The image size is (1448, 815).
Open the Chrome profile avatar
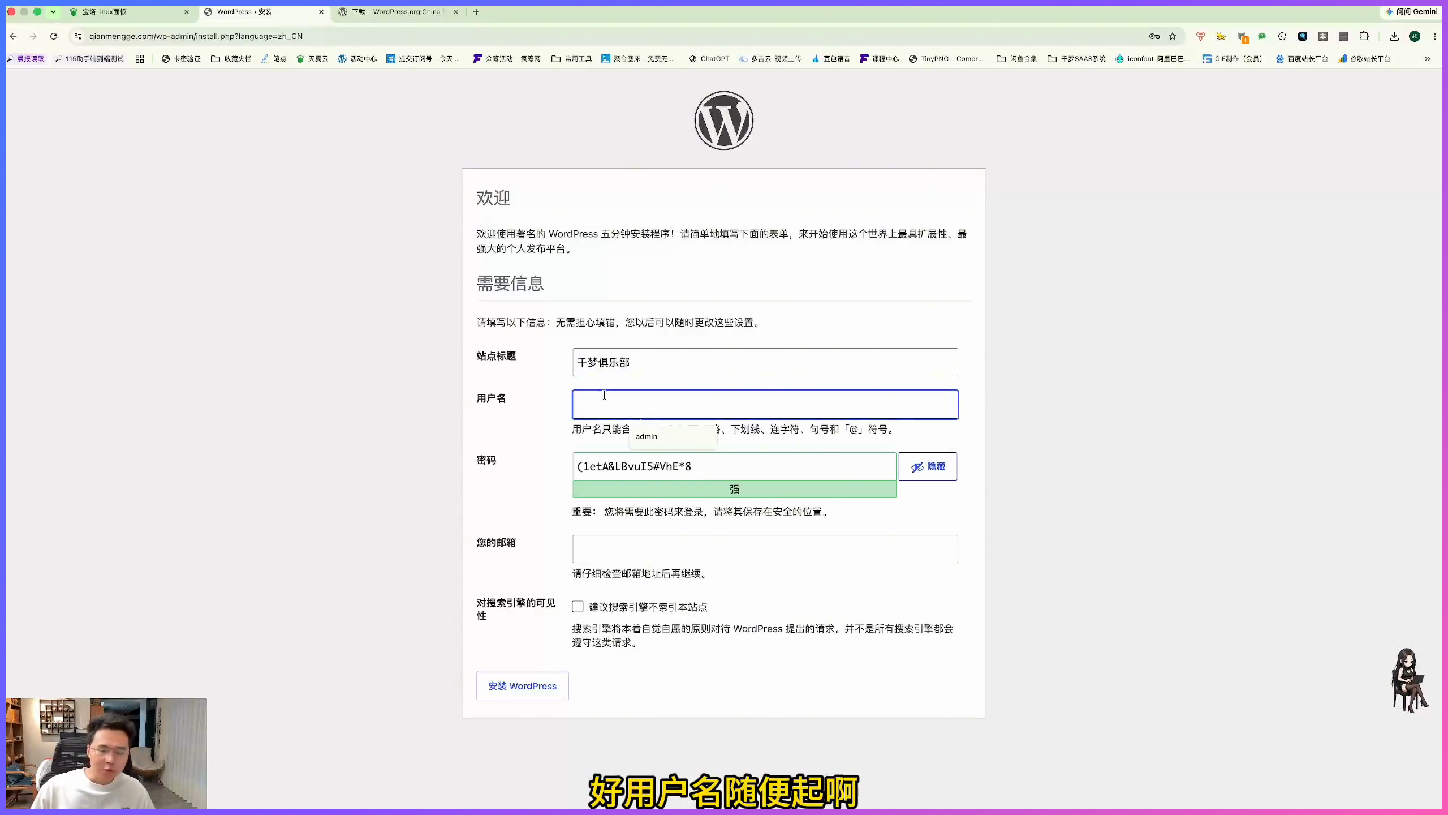pos(1415,36)
